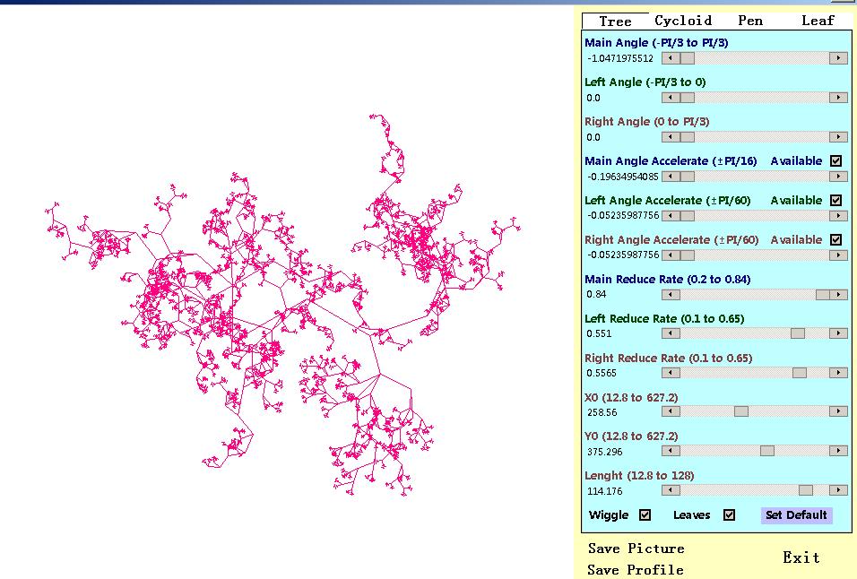Click the Left Reduce Rate slider thumb
The image size is (857, 579).
click(x=798, y=333)
